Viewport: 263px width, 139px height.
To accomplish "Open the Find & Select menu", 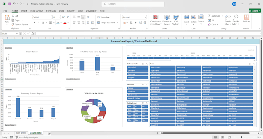I will pos(236,20).
